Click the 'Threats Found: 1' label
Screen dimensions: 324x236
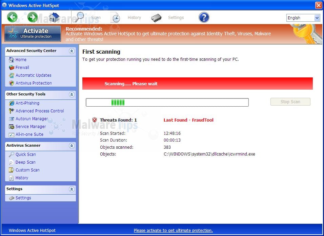coord(118,120)
